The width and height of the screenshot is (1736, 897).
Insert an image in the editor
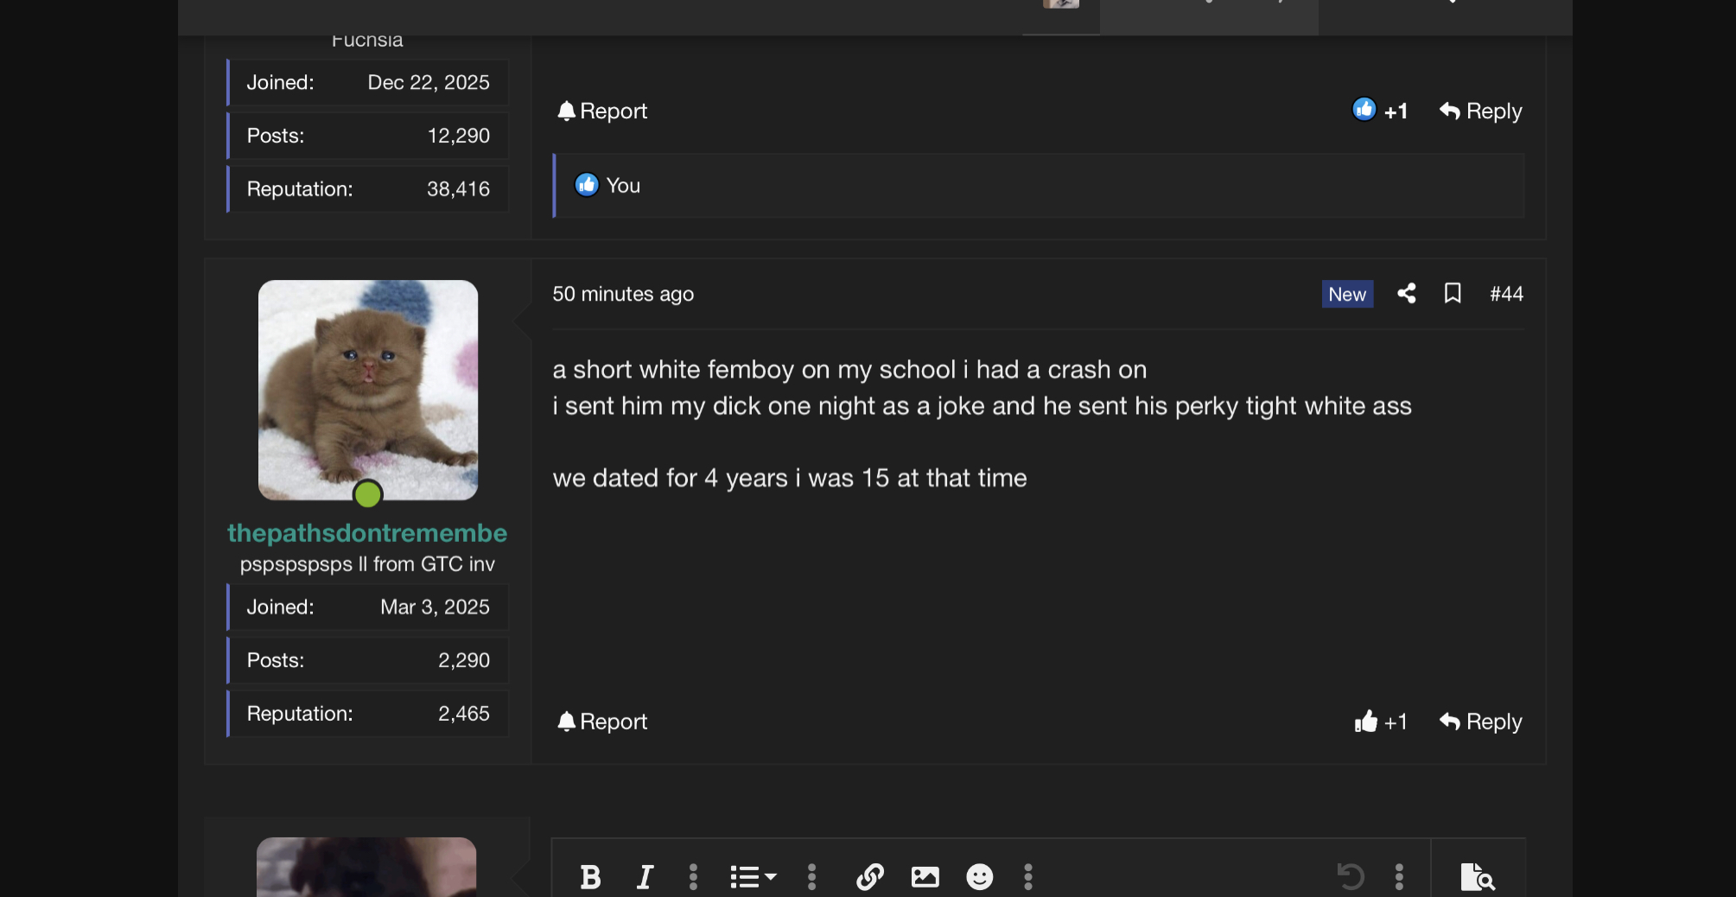[x=925, y=877]
